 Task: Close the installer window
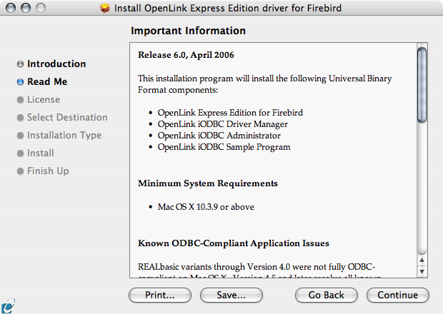(10, 9)
